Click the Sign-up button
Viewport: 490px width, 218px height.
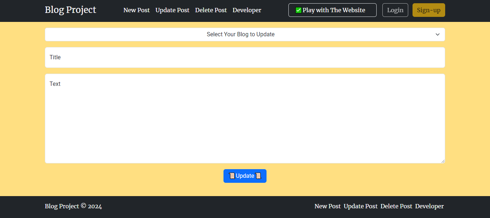click(x=429, y=10)
